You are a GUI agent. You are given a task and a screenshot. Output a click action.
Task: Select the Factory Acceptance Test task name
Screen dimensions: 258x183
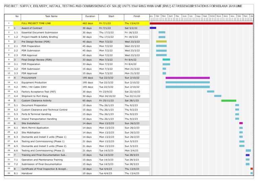39,91
